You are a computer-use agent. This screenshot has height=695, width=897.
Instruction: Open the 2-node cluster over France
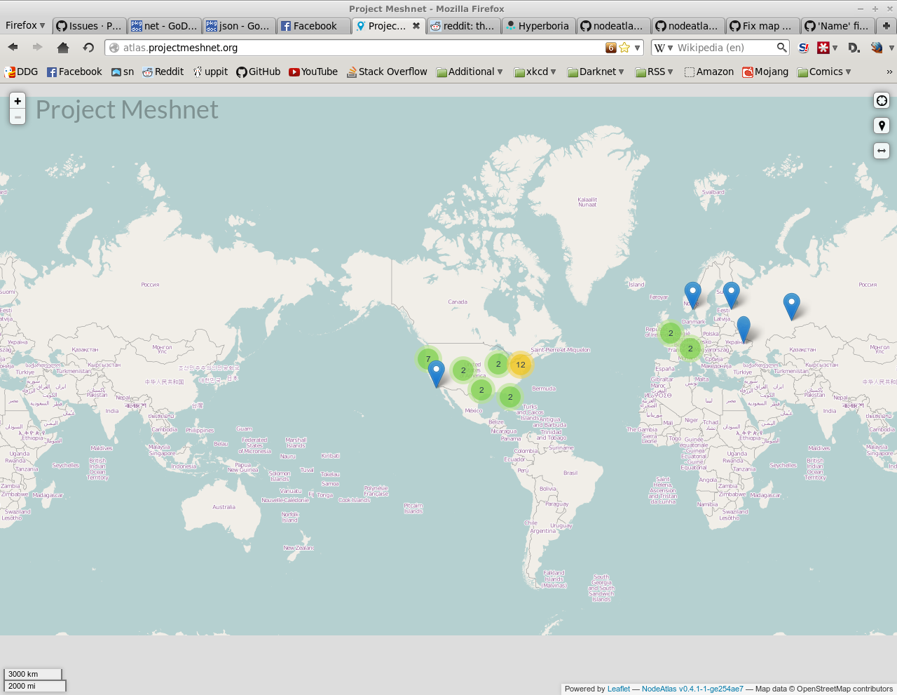click(x=690, y=349)
